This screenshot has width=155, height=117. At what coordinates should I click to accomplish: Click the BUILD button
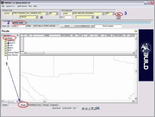pos(67,26)
